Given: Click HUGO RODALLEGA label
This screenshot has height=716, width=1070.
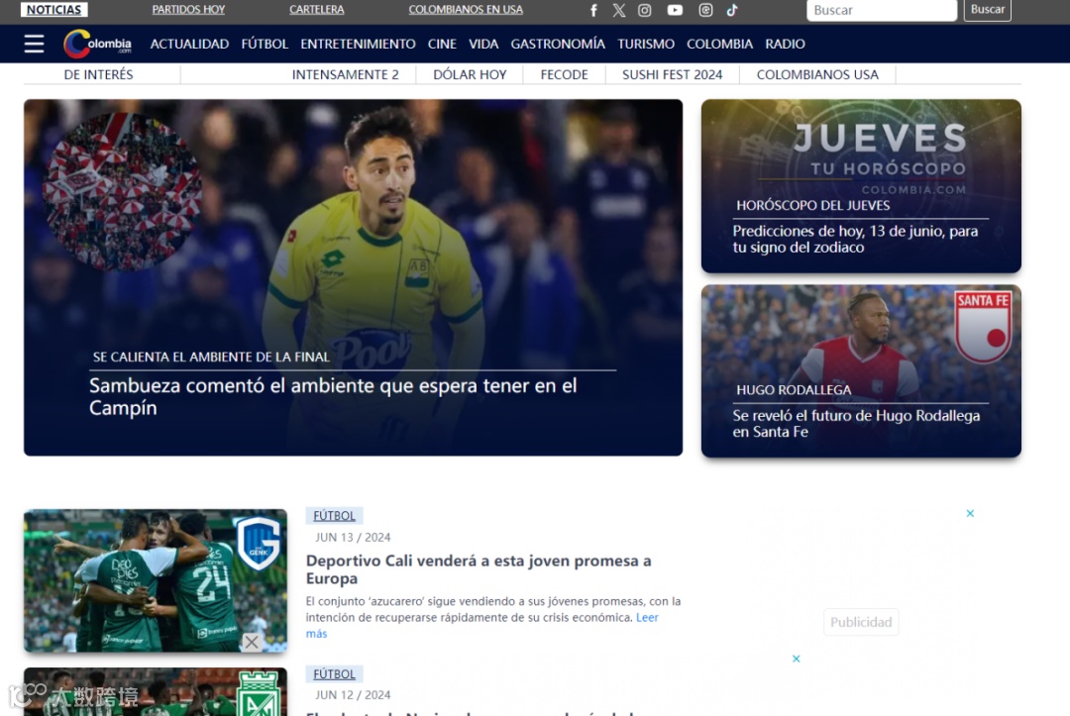Looking at the screenshot, I should 794,390.
